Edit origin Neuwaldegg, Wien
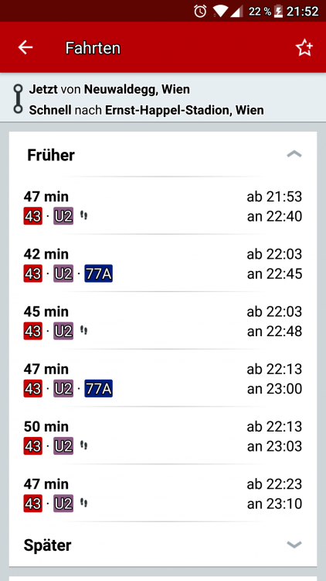Screen dimensions: 326x581 coord(110,89)
